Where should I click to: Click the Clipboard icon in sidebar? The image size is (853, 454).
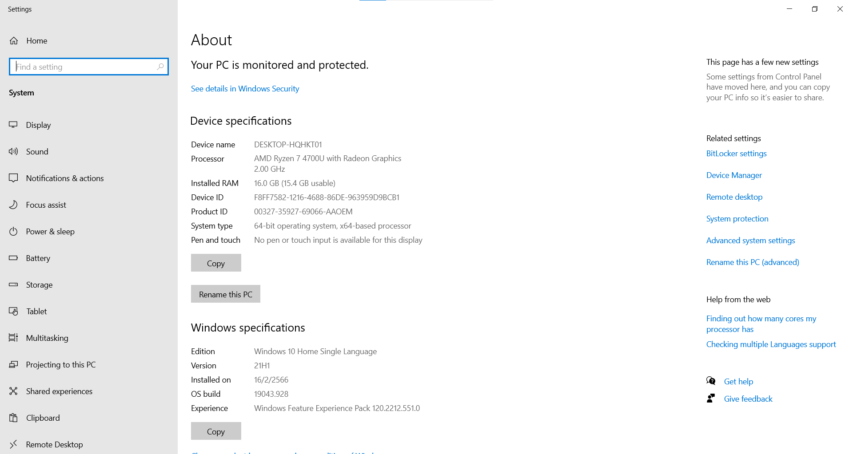point(13,418)
